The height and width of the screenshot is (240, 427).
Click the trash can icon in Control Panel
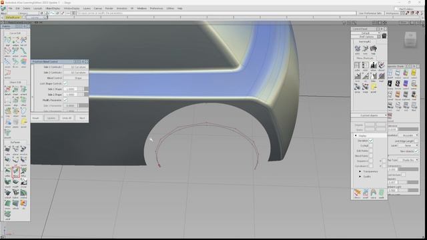(384, 35)
